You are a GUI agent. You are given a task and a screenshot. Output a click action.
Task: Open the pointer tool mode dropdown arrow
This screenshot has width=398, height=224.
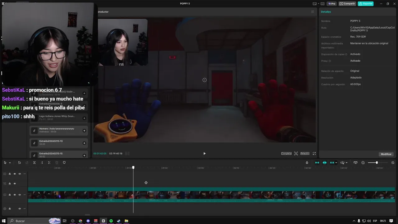pos(10,163)
